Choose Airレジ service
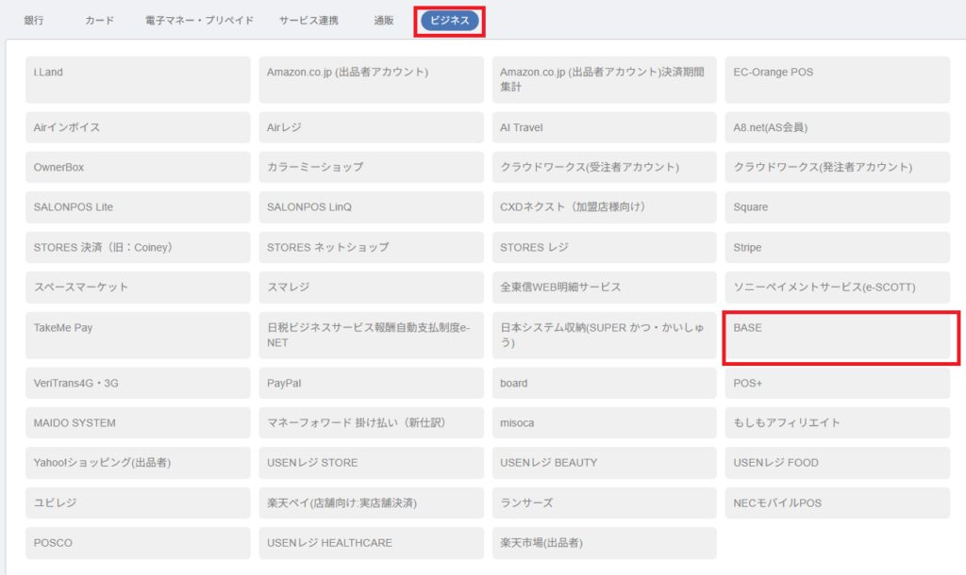Viewport: 966px width, 575px height. (x=371, y=127)
